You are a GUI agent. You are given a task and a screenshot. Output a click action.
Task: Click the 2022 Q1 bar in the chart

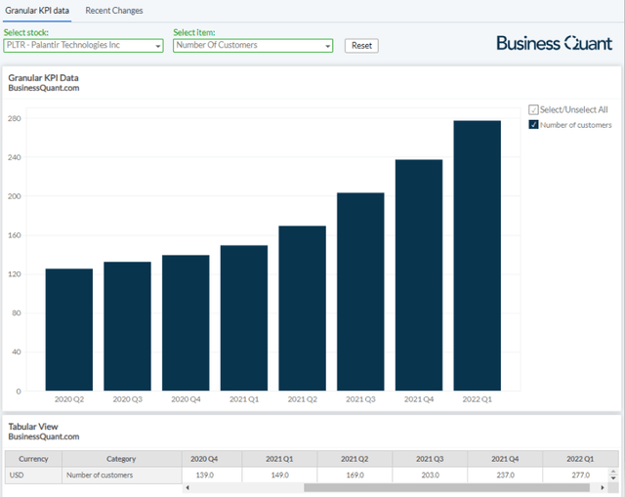[x=477, y=256]
